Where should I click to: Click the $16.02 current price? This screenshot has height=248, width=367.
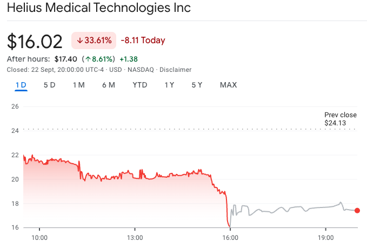[36, 41]
